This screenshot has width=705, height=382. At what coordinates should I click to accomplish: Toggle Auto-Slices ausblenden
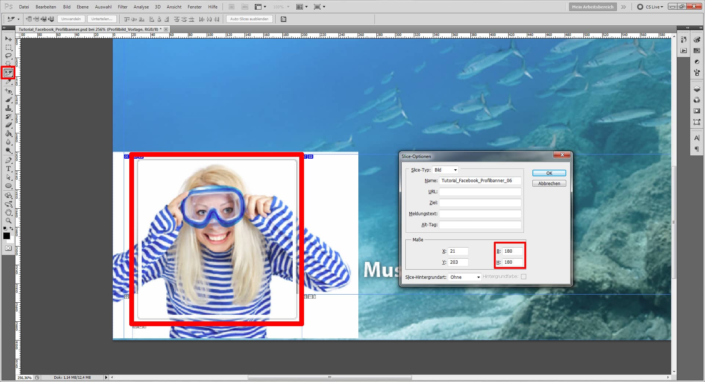coord(249,19)
